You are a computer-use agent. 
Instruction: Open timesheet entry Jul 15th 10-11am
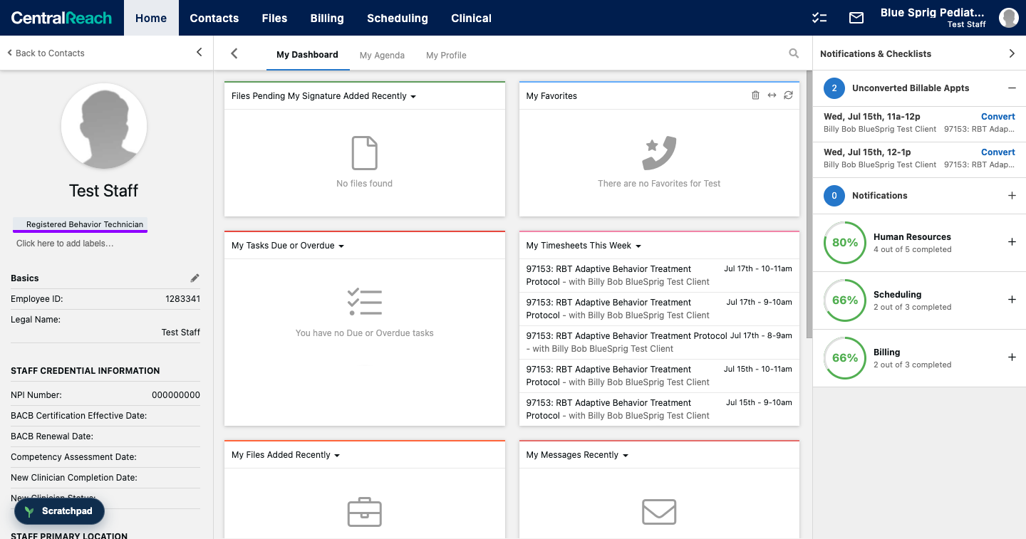tap(659, 376)
